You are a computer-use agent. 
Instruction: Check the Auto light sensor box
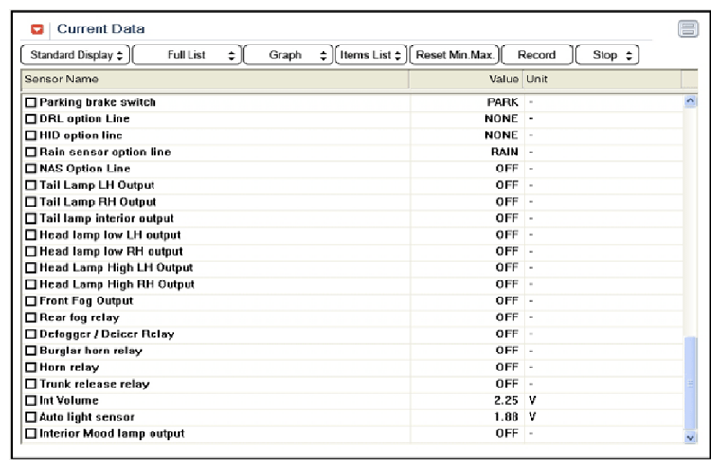click(30, 417)
